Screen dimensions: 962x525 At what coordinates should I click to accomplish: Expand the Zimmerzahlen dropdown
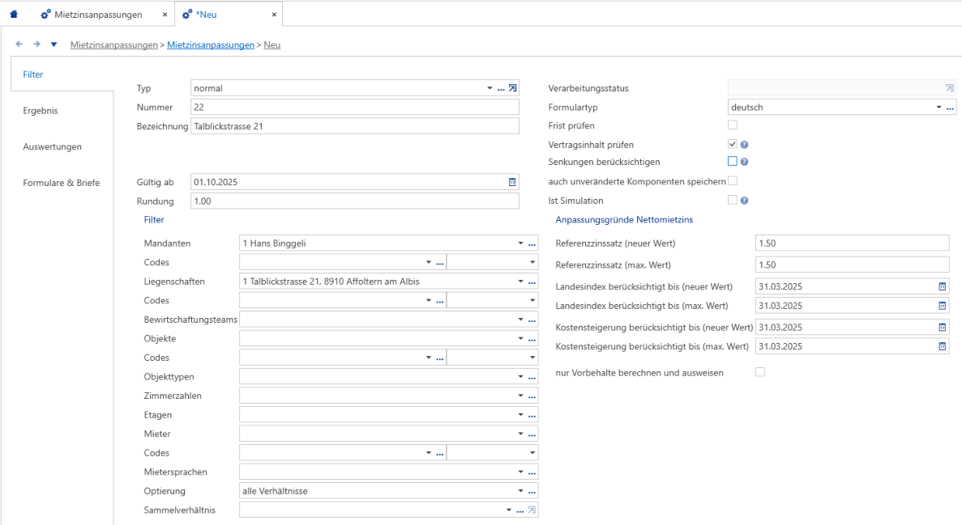click(520, 396)
